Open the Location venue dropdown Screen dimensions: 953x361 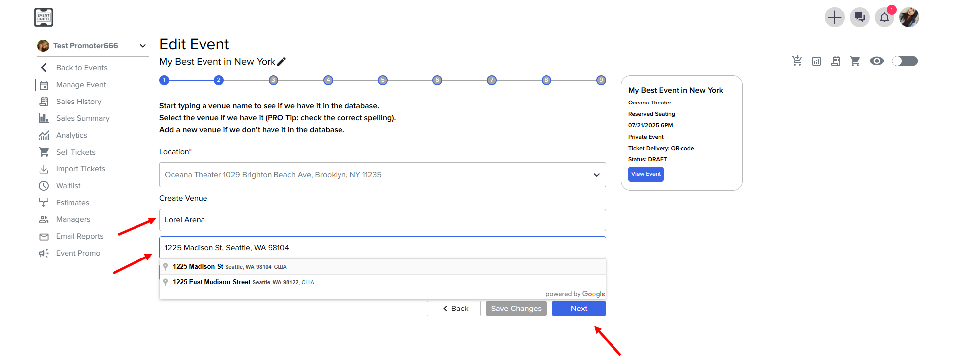pos(382,175)
